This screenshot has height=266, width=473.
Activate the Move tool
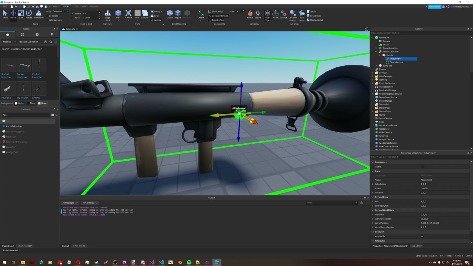(x=13, y=14)
